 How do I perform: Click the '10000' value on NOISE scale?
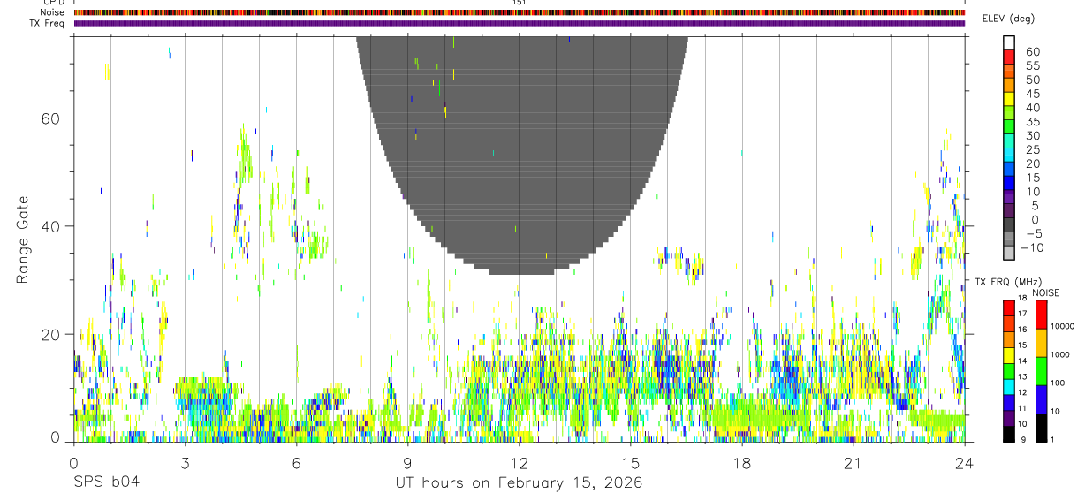pyautogui.click(x=1063, y=326)
